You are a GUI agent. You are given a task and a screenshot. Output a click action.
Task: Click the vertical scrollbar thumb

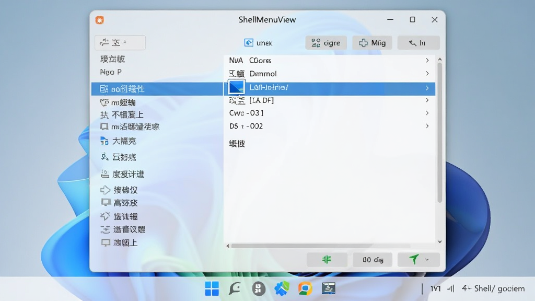tap(439, 133)
